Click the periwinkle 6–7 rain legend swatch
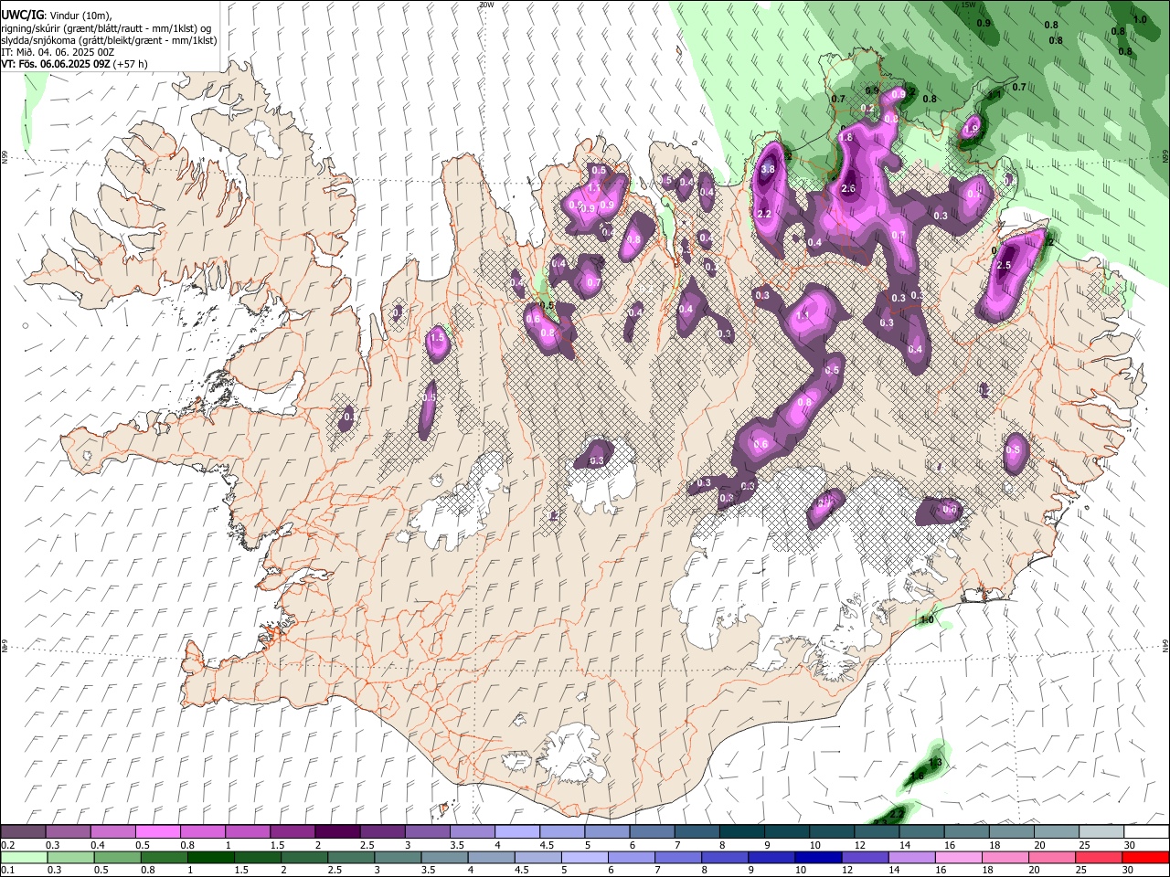The width and height of the screenshot is (1170, 877). tap(632, 857)
